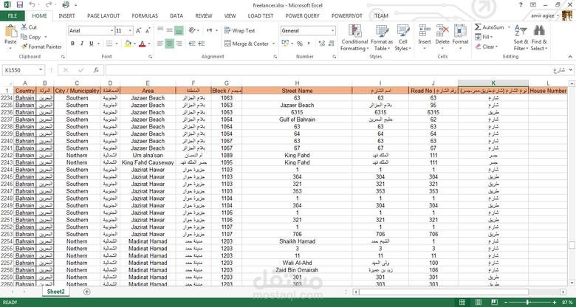Open Format as Table gallery
The image size is (576, 307).
click(x=382, y=38)
